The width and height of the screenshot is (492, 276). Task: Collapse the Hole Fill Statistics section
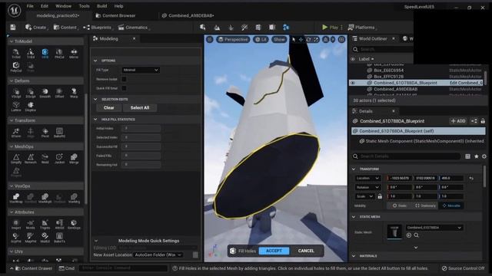point(95,120)
